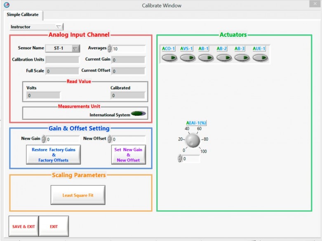Toggle the AB-1 actuator switch
Image resolution: width=322 pixels, height=241 pixels.
206,58
